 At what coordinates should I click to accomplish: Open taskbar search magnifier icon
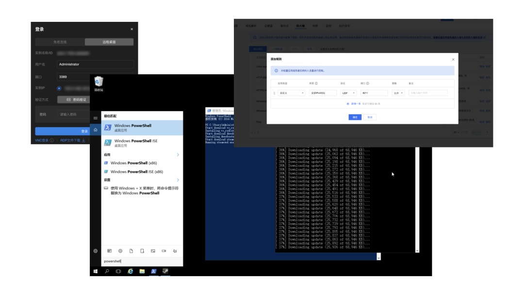click(107, 271)
